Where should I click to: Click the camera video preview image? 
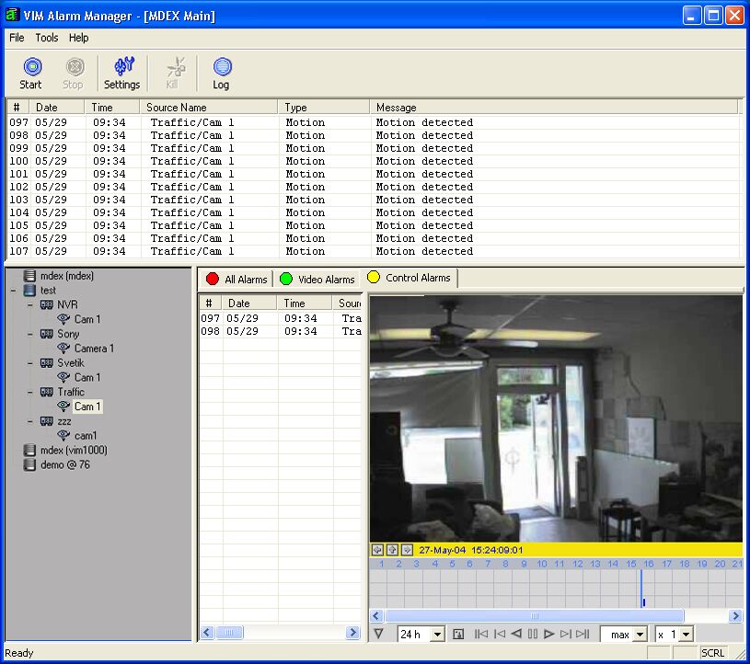[556, 418]
